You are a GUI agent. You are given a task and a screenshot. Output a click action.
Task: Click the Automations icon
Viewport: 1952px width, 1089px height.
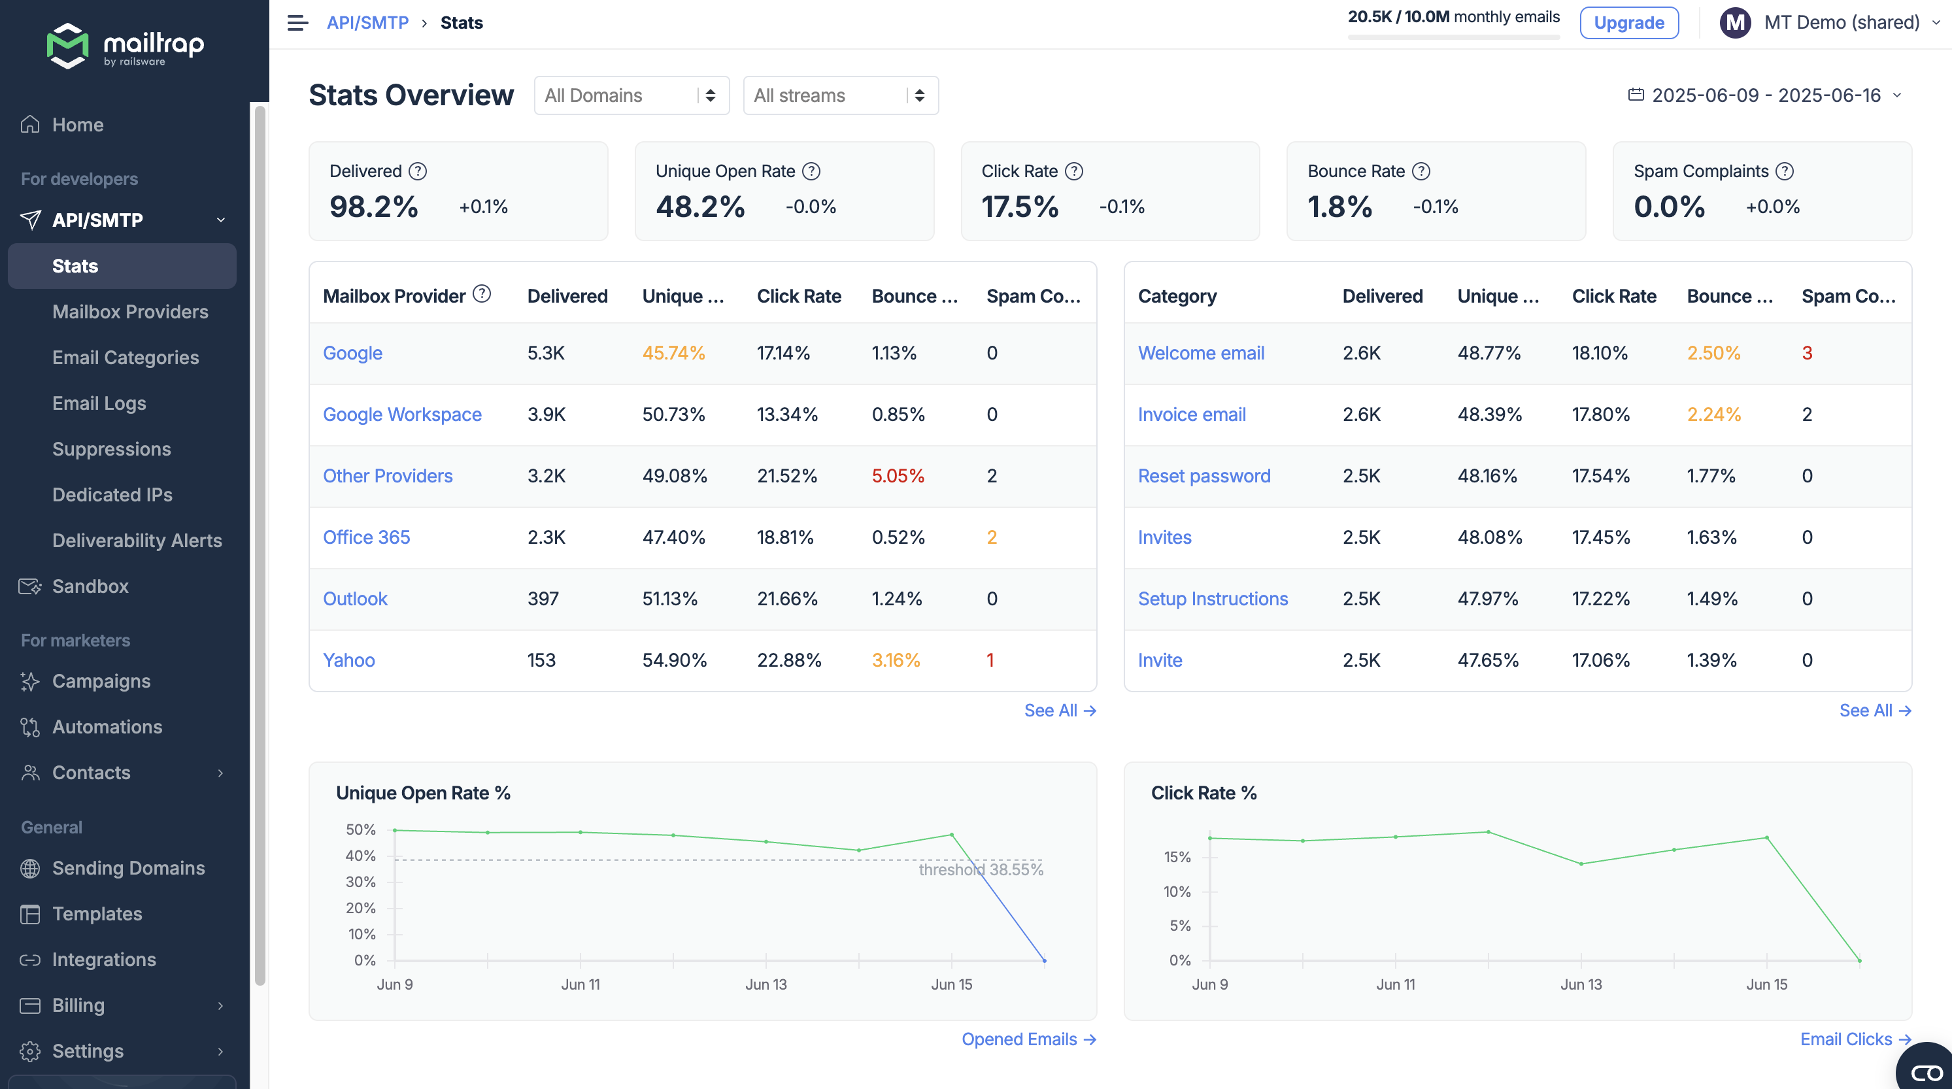(29, 726)
